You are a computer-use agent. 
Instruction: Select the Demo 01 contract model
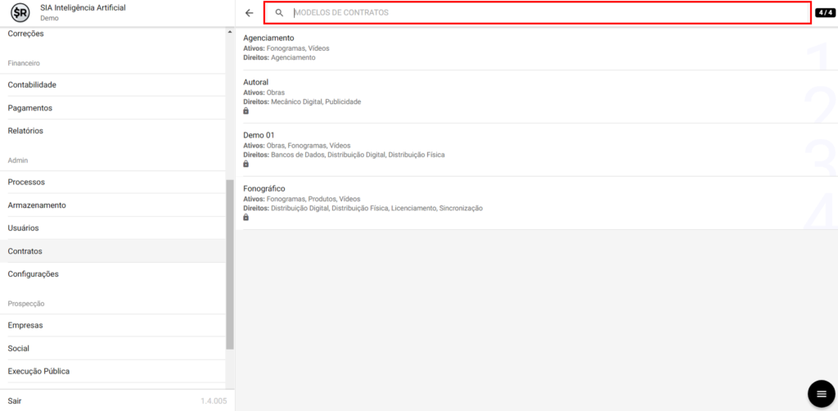[259, 135]
